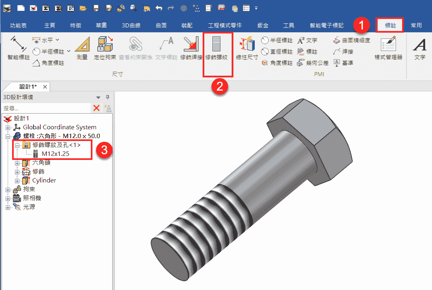Click the save-as icon with pencil
The height and width of the screenshot is (290, 432).
109,8
